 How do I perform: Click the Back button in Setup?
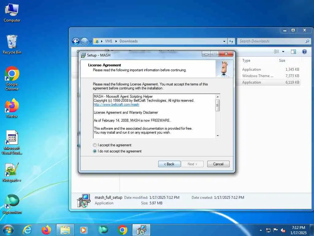[169, 164]
